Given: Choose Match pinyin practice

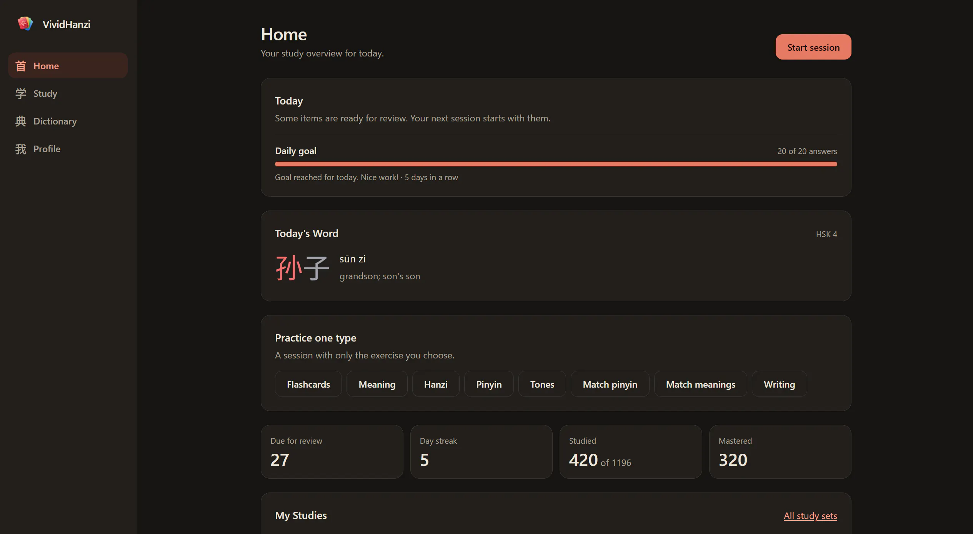Looking at the screenshot, I should click(610, 384).
